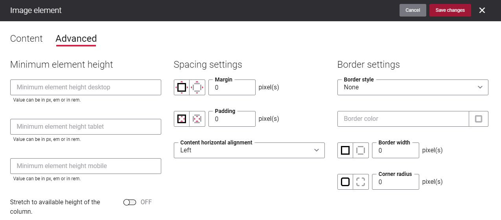Select individual corner radius icon
Screen dimensions: 501x220
pyautogui.click(x=361, y=182)
